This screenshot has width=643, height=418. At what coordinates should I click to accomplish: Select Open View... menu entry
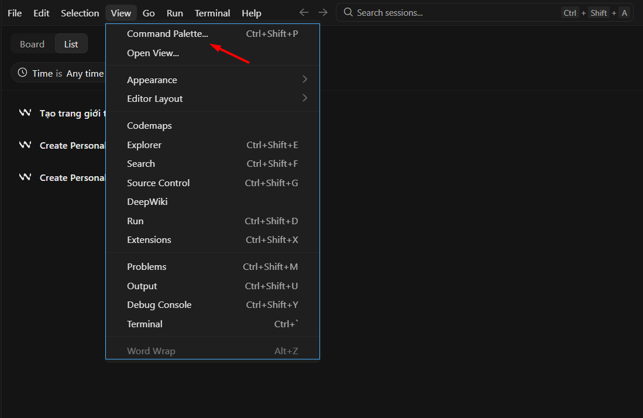tap(212, 53)
